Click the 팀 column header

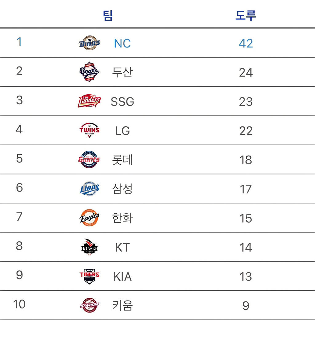point(108,16)
